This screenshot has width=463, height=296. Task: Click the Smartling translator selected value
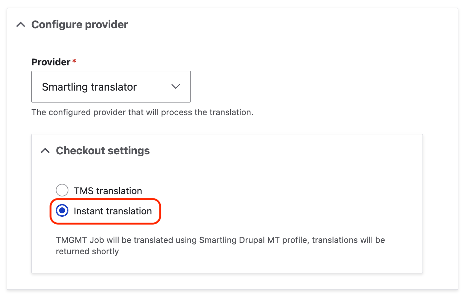89,87
